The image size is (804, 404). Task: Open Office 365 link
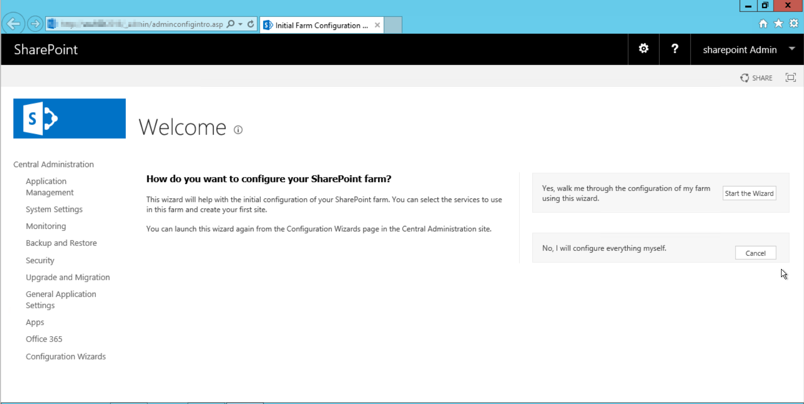coord(44,339)
